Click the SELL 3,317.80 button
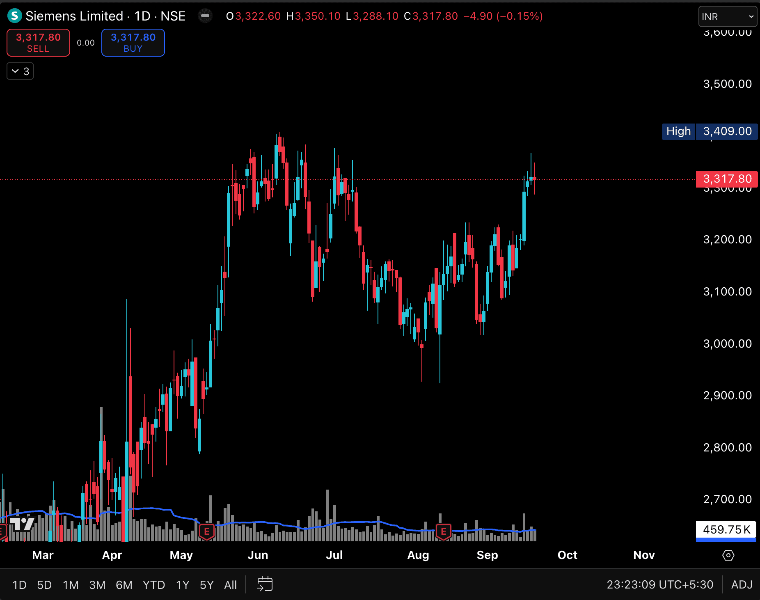This screenshot has width=760, height=600. [38, 43]
